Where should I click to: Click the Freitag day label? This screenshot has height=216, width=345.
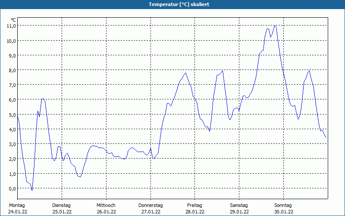click(x=195, y=205)
